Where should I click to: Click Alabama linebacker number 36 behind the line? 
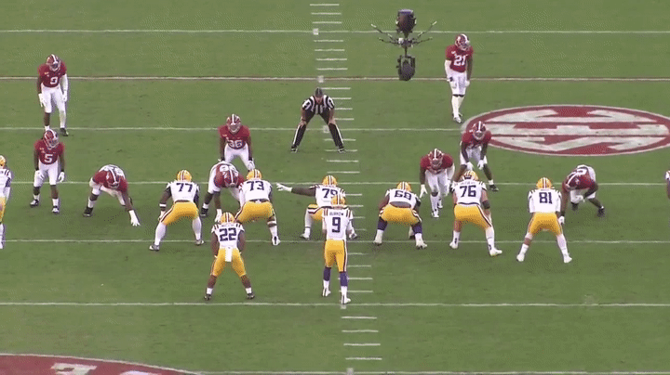[234, 141]
